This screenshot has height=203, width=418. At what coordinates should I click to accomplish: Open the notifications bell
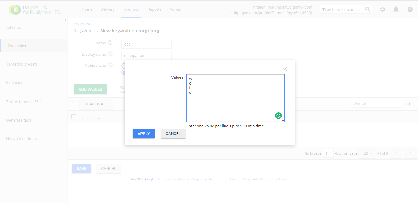point(396,9)
